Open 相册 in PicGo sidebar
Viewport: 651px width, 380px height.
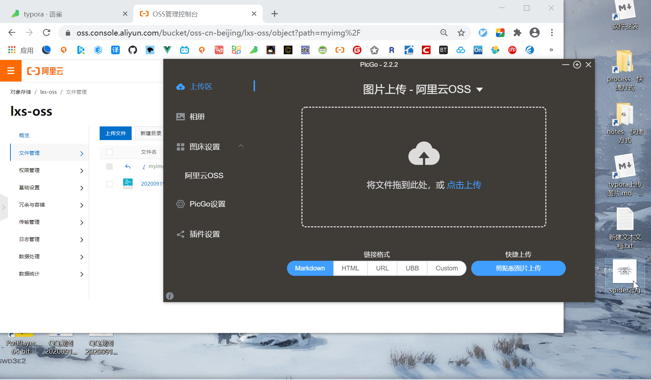point(197,117)
